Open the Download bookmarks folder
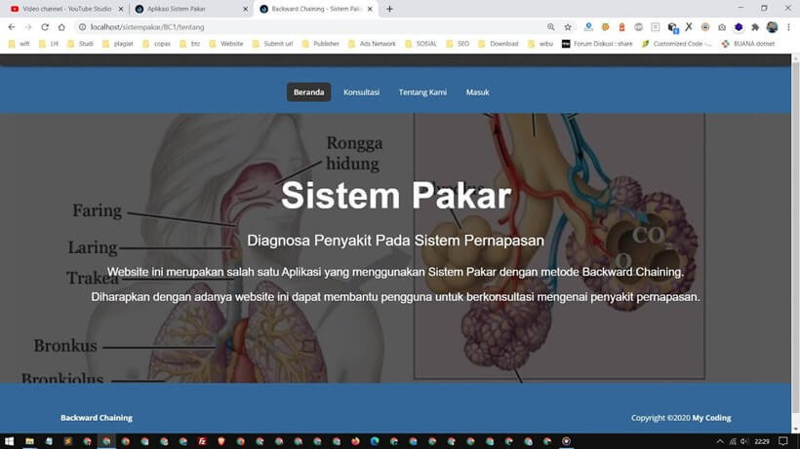Image resolution: width=800 pixels, height=449 pixels. (x=499, y=44)
